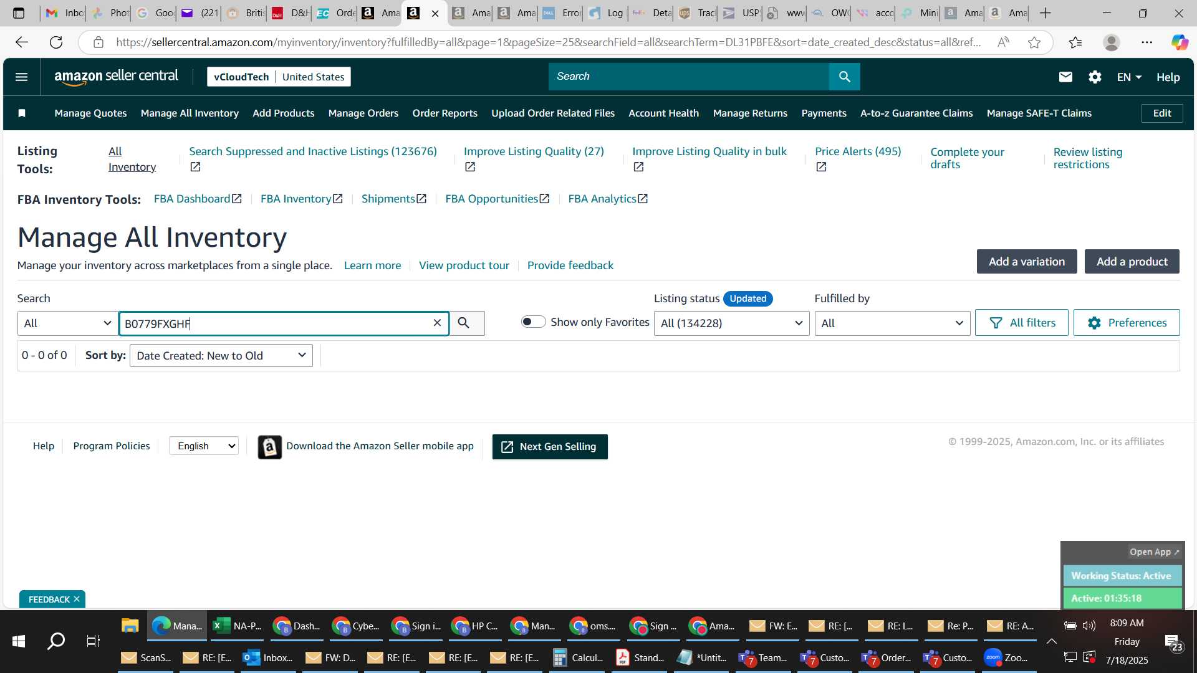The height and width of the screenshot is (673, 1197).
Task: Open external link icon under Search Suppressed
Action: click(x=195, y=167)
